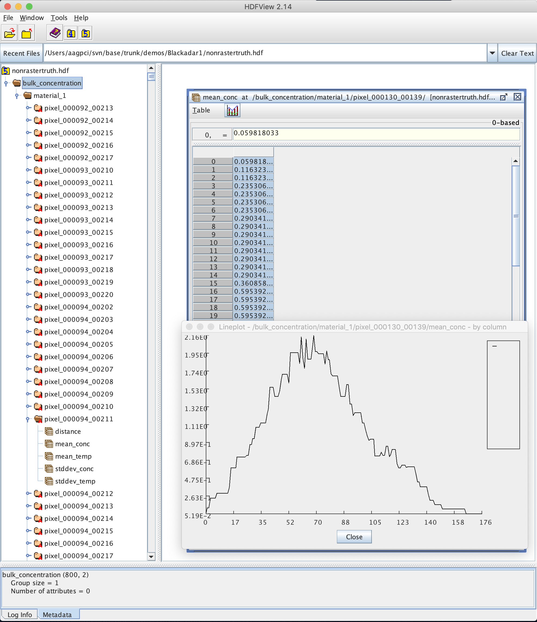Click the save file toolbar icon

point(26,35)
